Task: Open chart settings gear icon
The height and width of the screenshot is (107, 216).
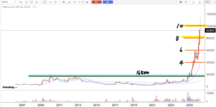Action: (x=64, y=2)
